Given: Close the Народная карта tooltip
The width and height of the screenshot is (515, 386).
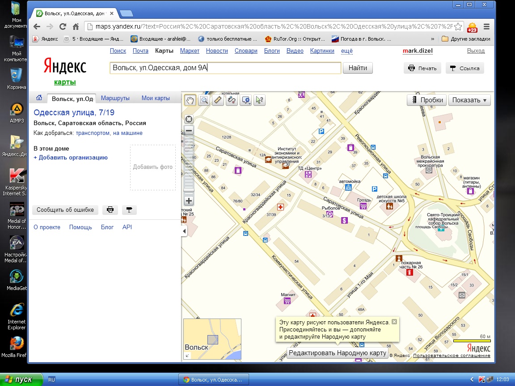Looking at the screenshot, I should pos(394,322).
